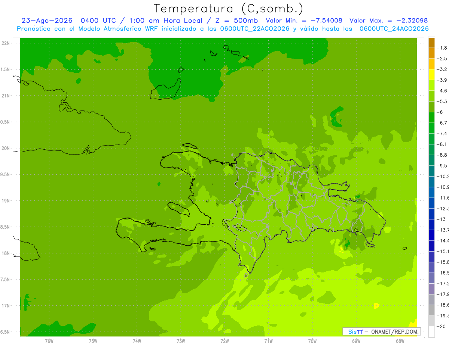Click the '70W' longitude label
Screen dimensions: 449x346
pyautogui.click(x=312, y=341)
